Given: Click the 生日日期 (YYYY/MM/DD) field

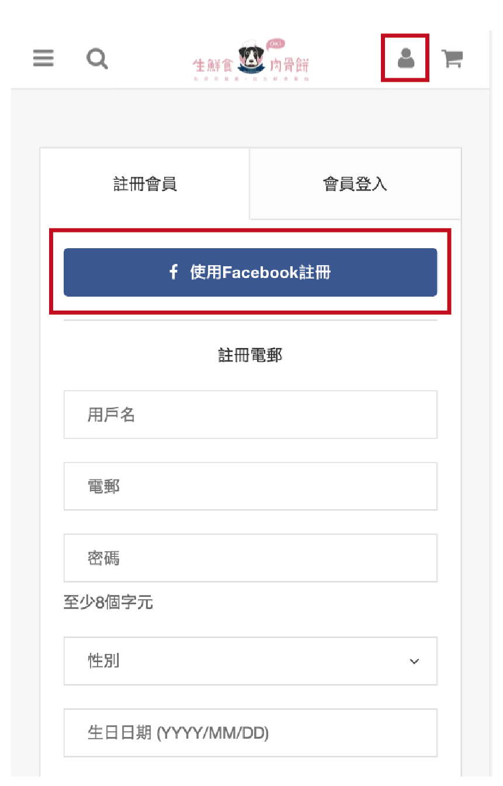Looking at the screenshot, I should tap(250, 733).
